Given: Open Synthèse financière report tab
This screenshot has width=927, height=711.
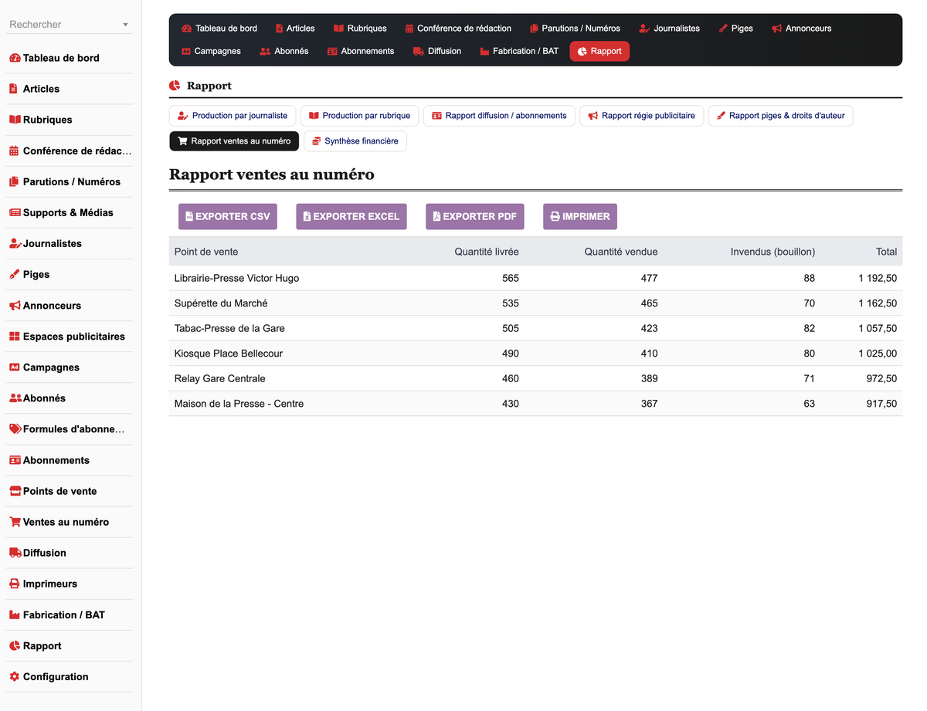Looking at the screenshot, I should point(355,141).
